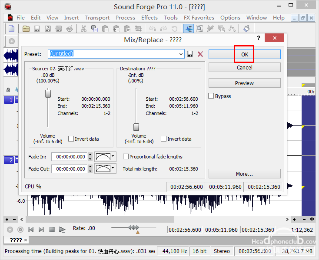Click the destination Volume slider handle
Viewport: 319px width, 260px height.
[x=136, y=127]
